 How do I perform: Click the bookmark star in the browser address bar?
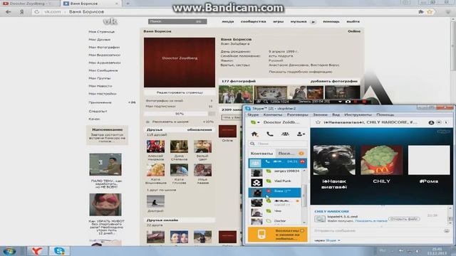430,12
